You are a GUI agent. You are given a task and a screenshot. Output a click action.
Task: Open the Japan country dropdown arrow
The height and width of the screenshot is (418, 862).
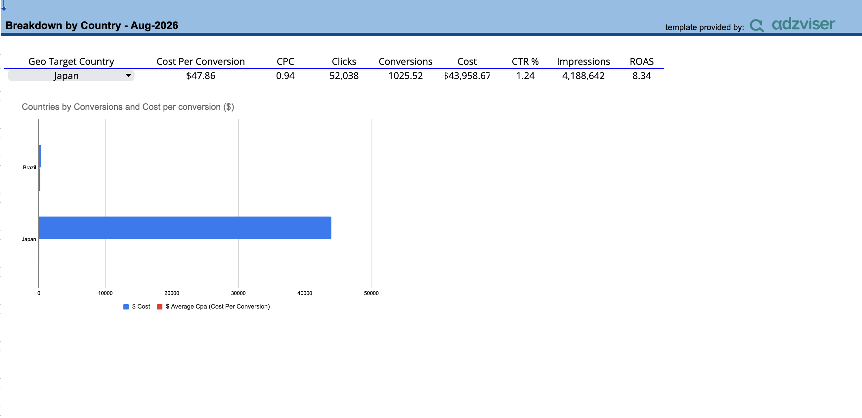(128, 75)
